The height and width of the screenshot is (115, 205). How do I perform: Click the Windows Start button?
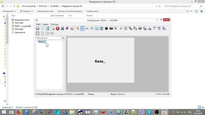coord(4,112)
